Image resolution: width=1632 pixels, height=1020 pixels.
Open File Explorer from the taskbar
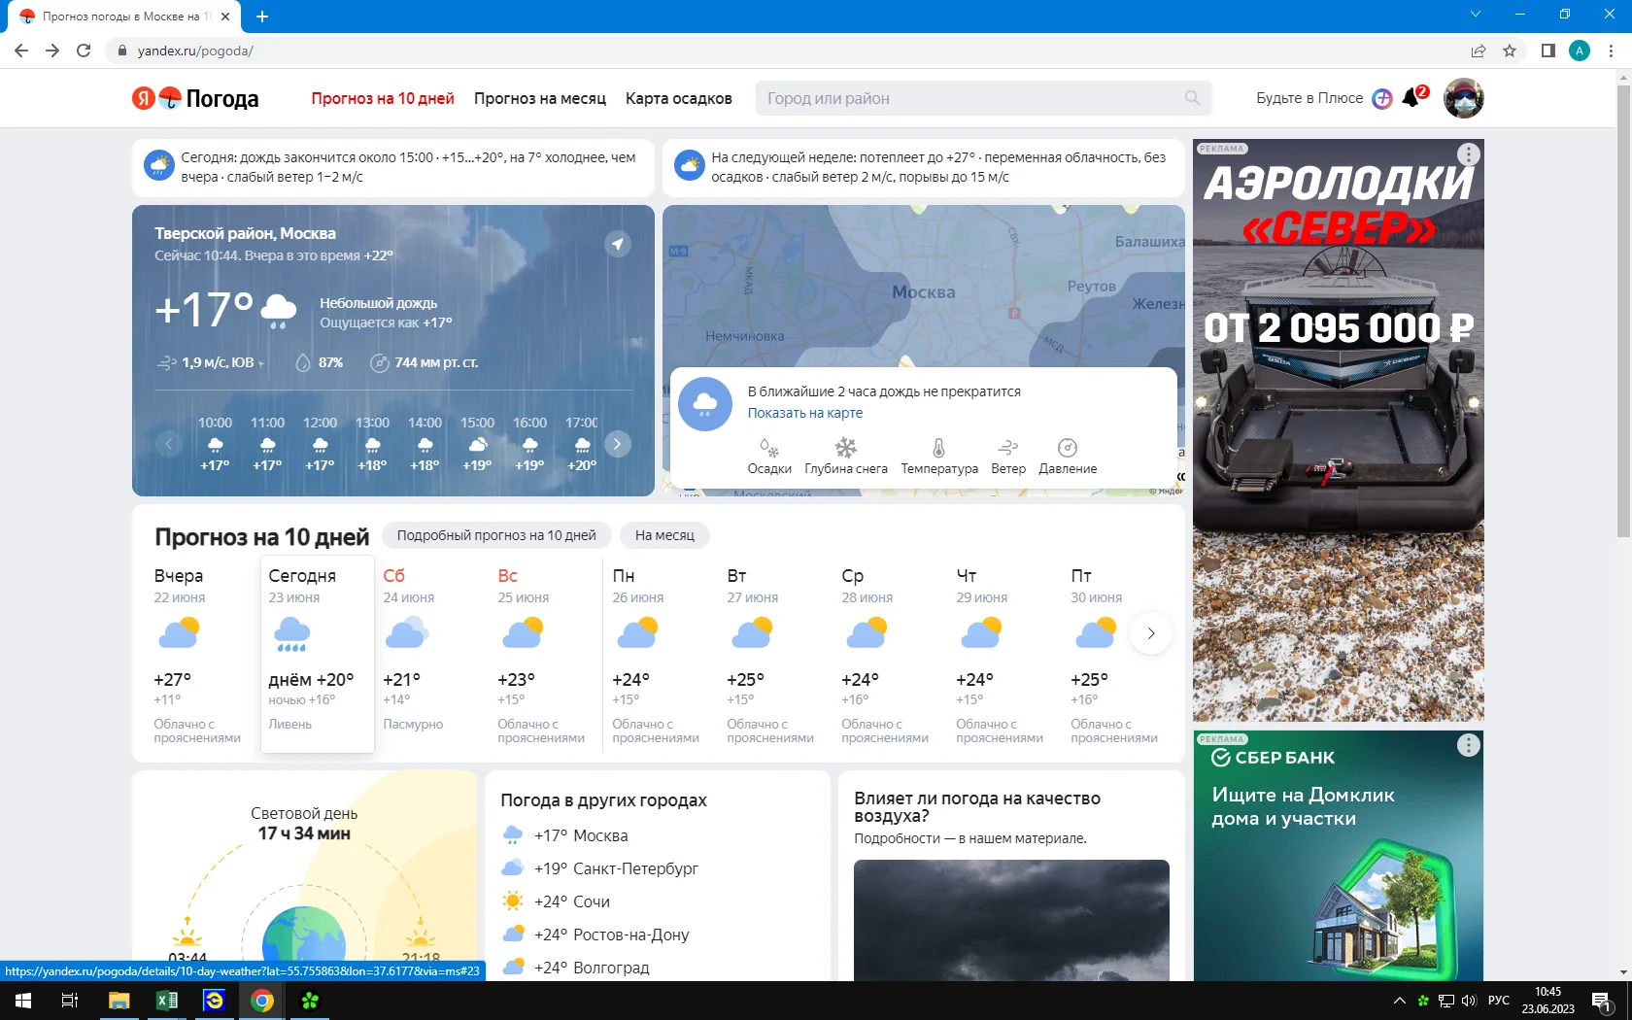pos(119,1001)
